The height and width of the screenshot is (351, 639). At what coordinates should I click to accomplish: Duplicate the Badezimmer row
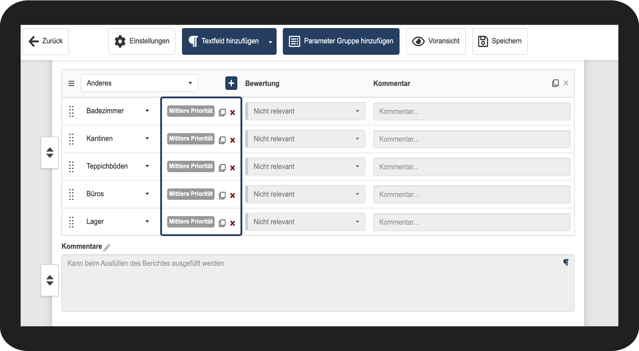[222, 112]
